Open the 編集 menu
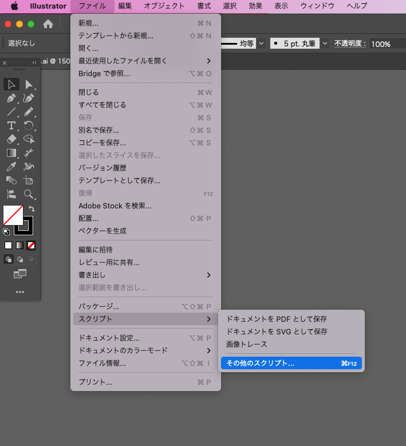Viewport: 406px width, 446px height. click(x=125, y=6)
